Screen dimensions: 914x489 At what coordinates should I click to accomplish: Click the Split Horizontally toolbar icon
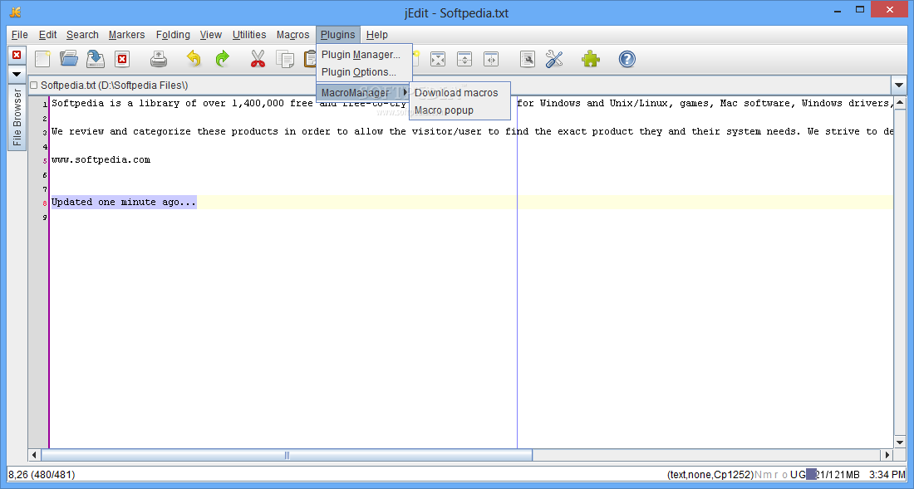click(464, 59)
